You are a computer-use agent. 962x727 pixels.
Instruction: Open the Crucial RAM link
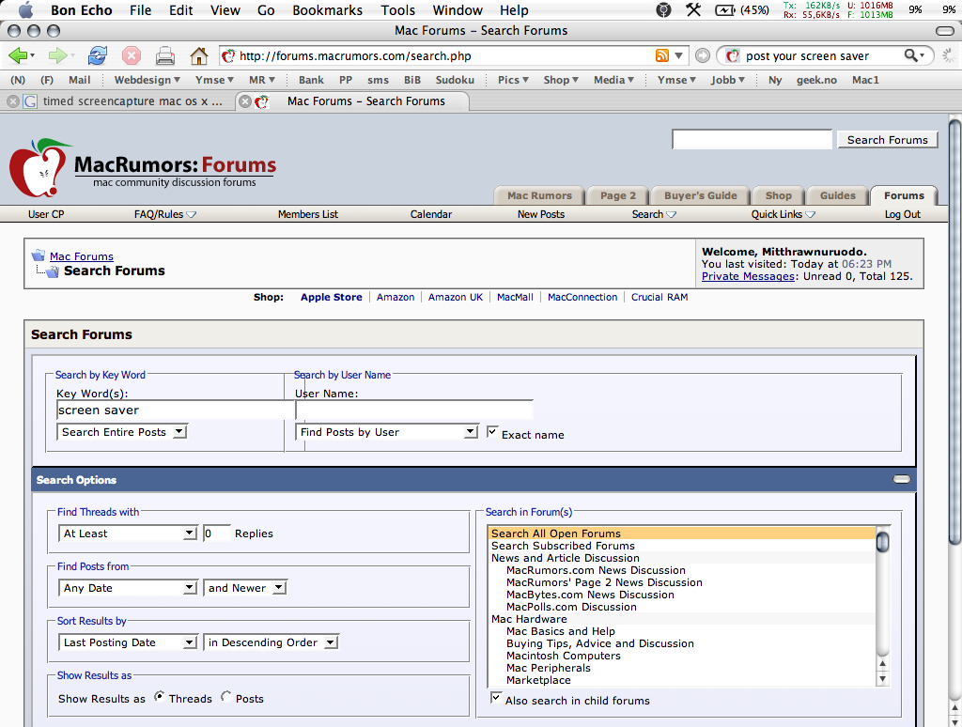coord(659,297)
